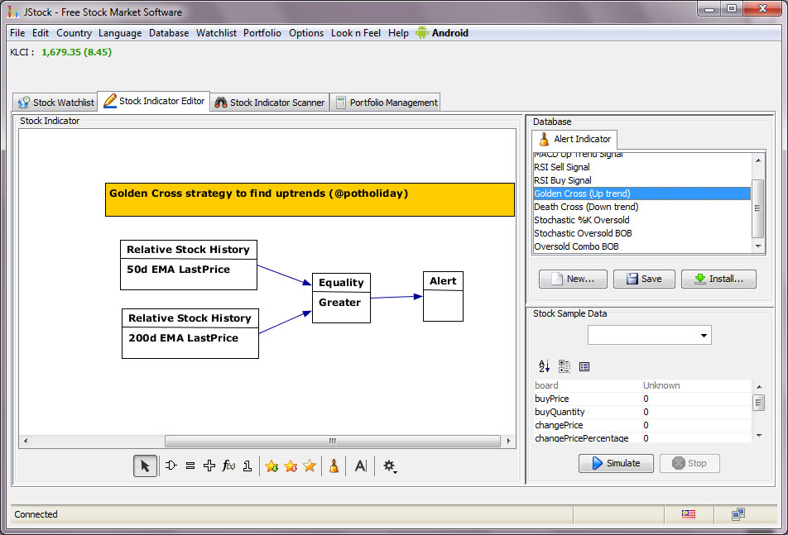Select the Alert node on canvas
788x535 pixels.
(x=443, y=297)
